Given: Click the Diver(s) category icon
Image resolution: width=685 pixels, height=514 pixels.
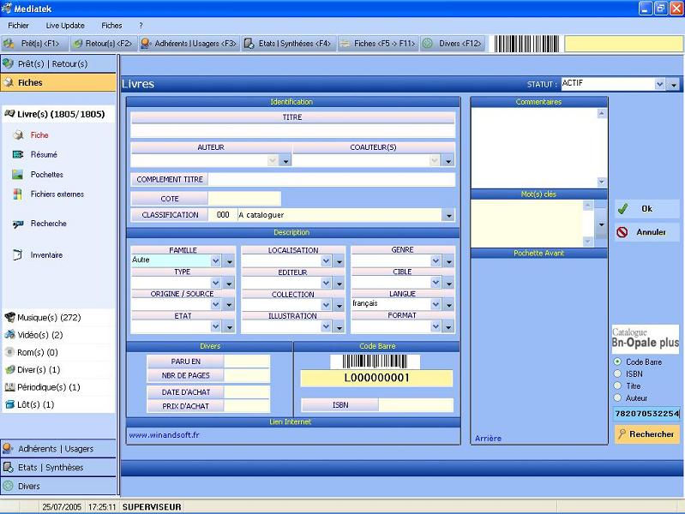Looking at the screenshot, I should tap(9, 369).
